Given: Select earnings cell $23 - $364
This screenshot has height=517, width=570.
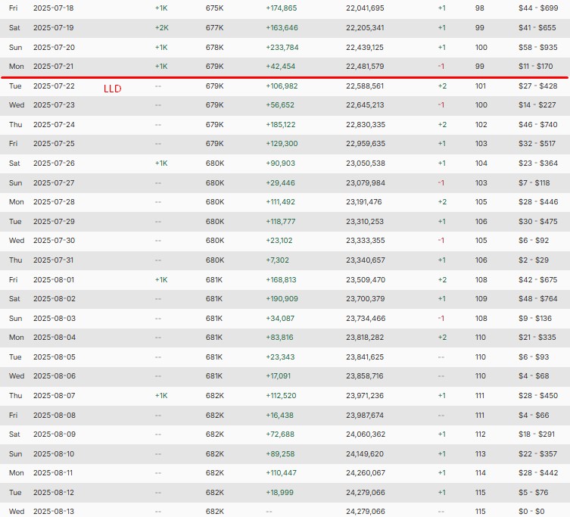Looking at the screenshot, I should coord(538,163).
